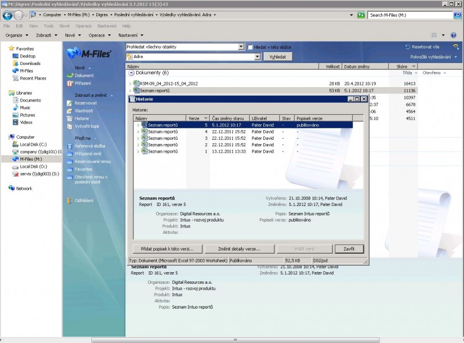
Task: Open the 'Prohledat všechny objekty' dropdown
Action: pos(241,47)
